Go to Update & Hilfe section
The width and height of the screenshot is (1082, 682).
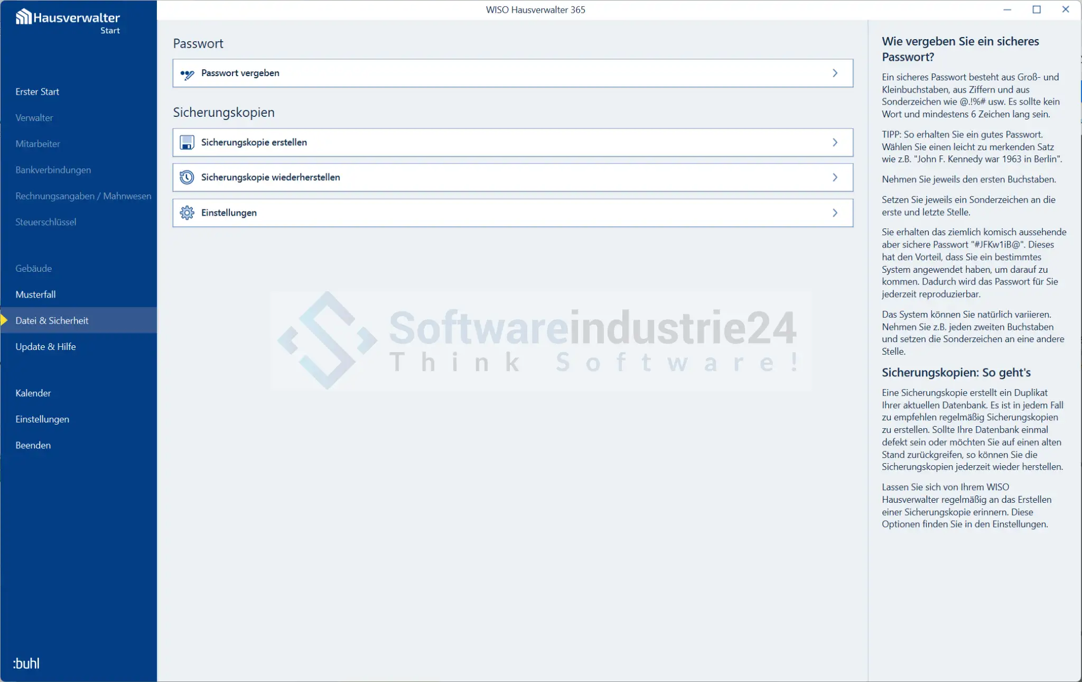tap(45, 347)
